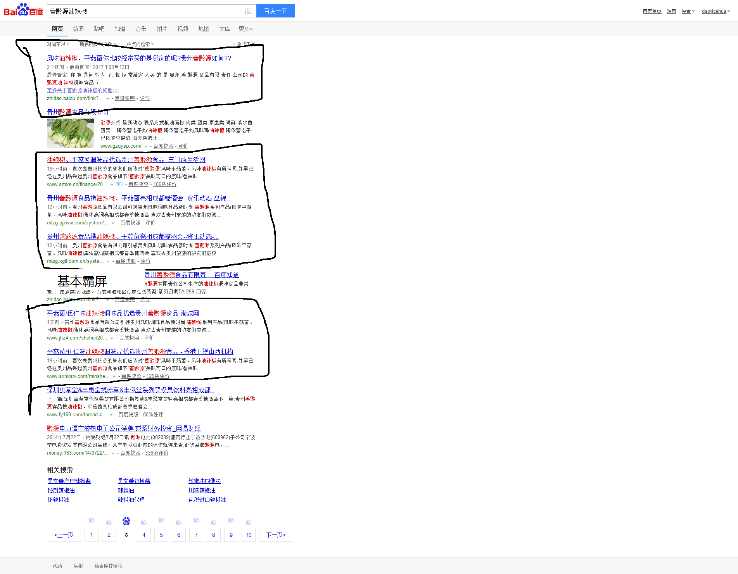This screenshot has height=574, width=738.
Task: Click the 百度一下 search button
Action: coord(275,11)
